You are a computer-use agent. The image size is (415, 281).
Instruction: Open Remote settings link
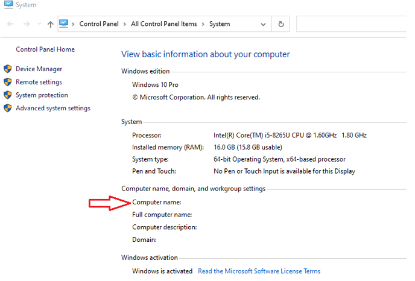coord(39,82)
